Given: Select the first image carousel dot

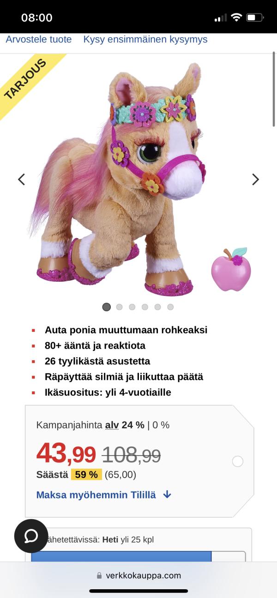Looking at the screenshot, I should coord(107,307).
